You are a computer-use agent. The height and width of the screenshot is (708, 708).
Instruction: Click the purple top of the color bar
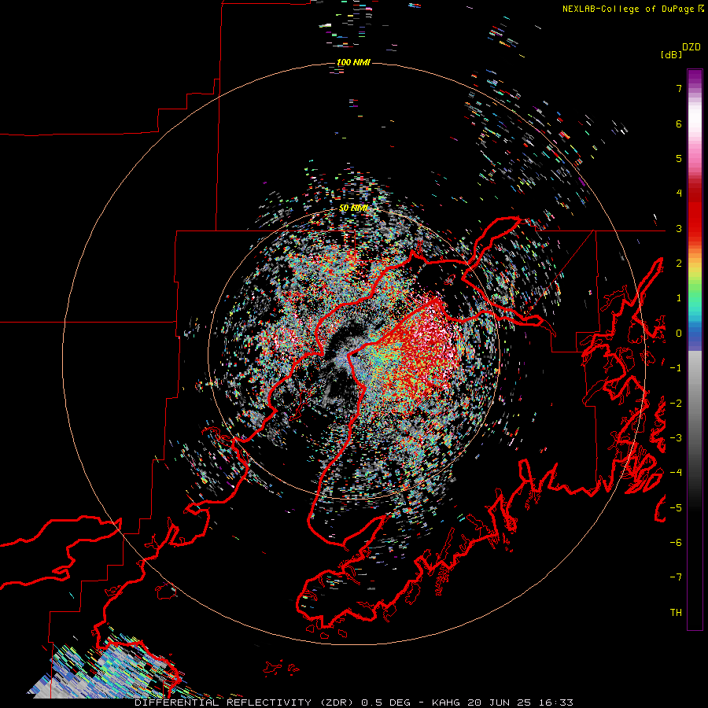[x=695, y=77]
